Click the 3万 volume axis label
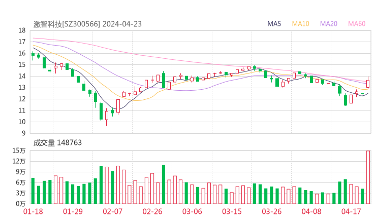Image resolution: width=376 pixels, height=223 pixels. tap(21, 193)
